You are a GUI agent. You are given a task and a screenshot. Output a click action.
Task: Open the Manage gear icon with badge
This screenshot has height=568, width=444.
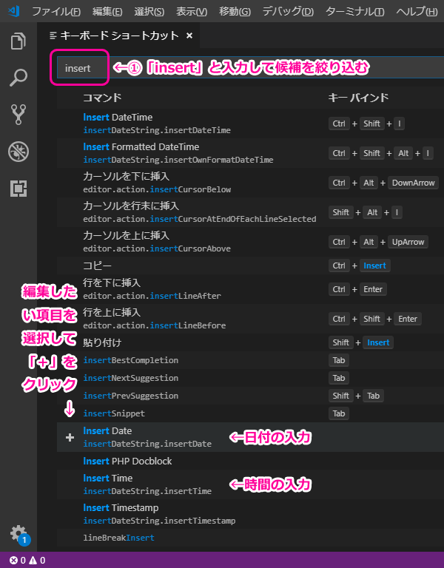coord(19,535)
